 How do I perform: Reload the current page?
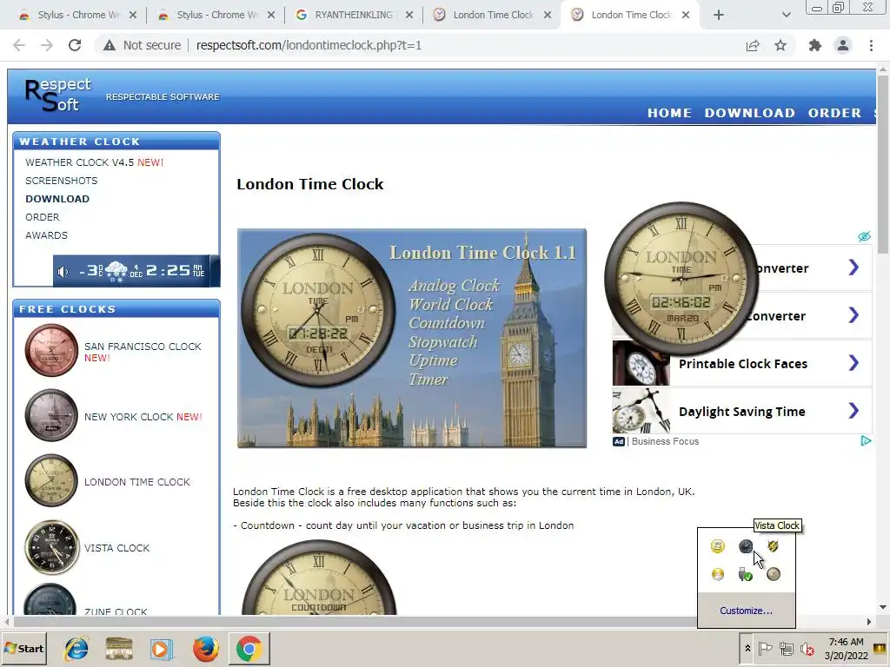click(75, 45)
